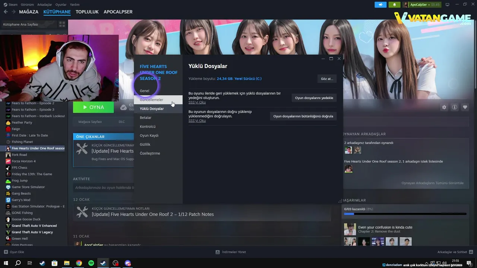Open File Explorer from the taskbar
The width and height of the screenshot is (477, 268).
67,263
